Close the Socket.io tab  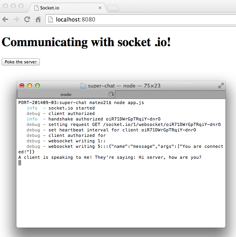coord(100,8)
